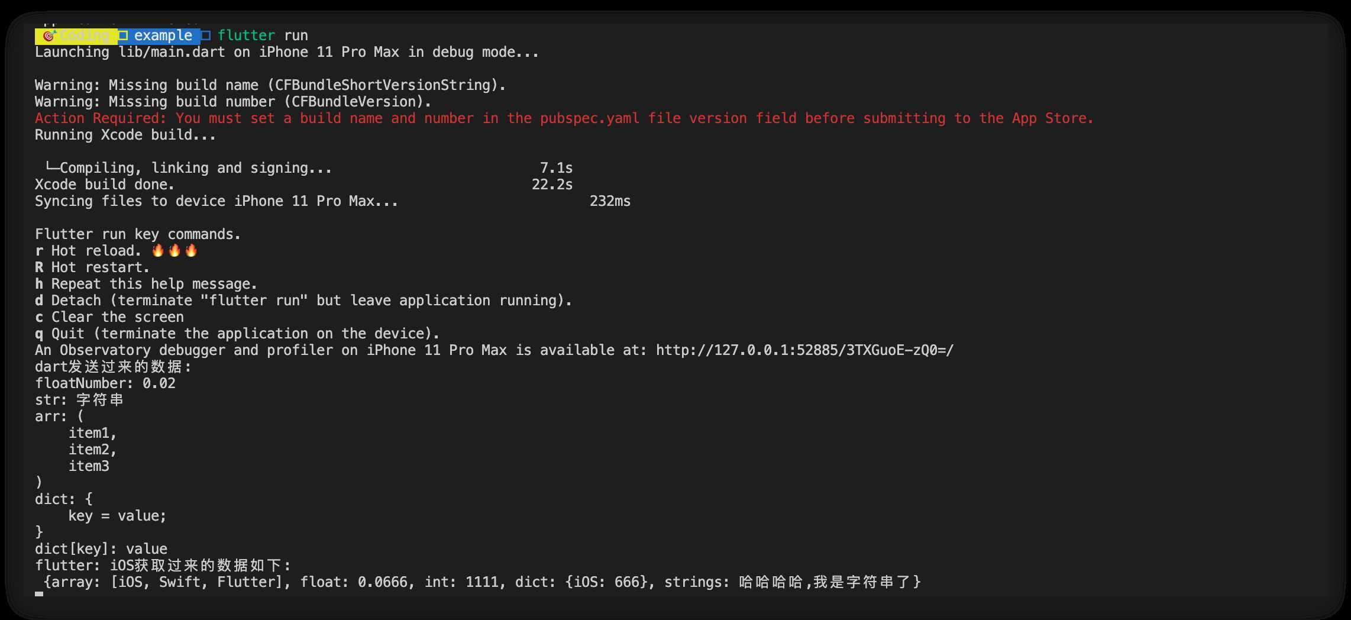The image size is (1351, 620).
Task: Click the target emoji in the prompt
Action: tap(50, 35)
